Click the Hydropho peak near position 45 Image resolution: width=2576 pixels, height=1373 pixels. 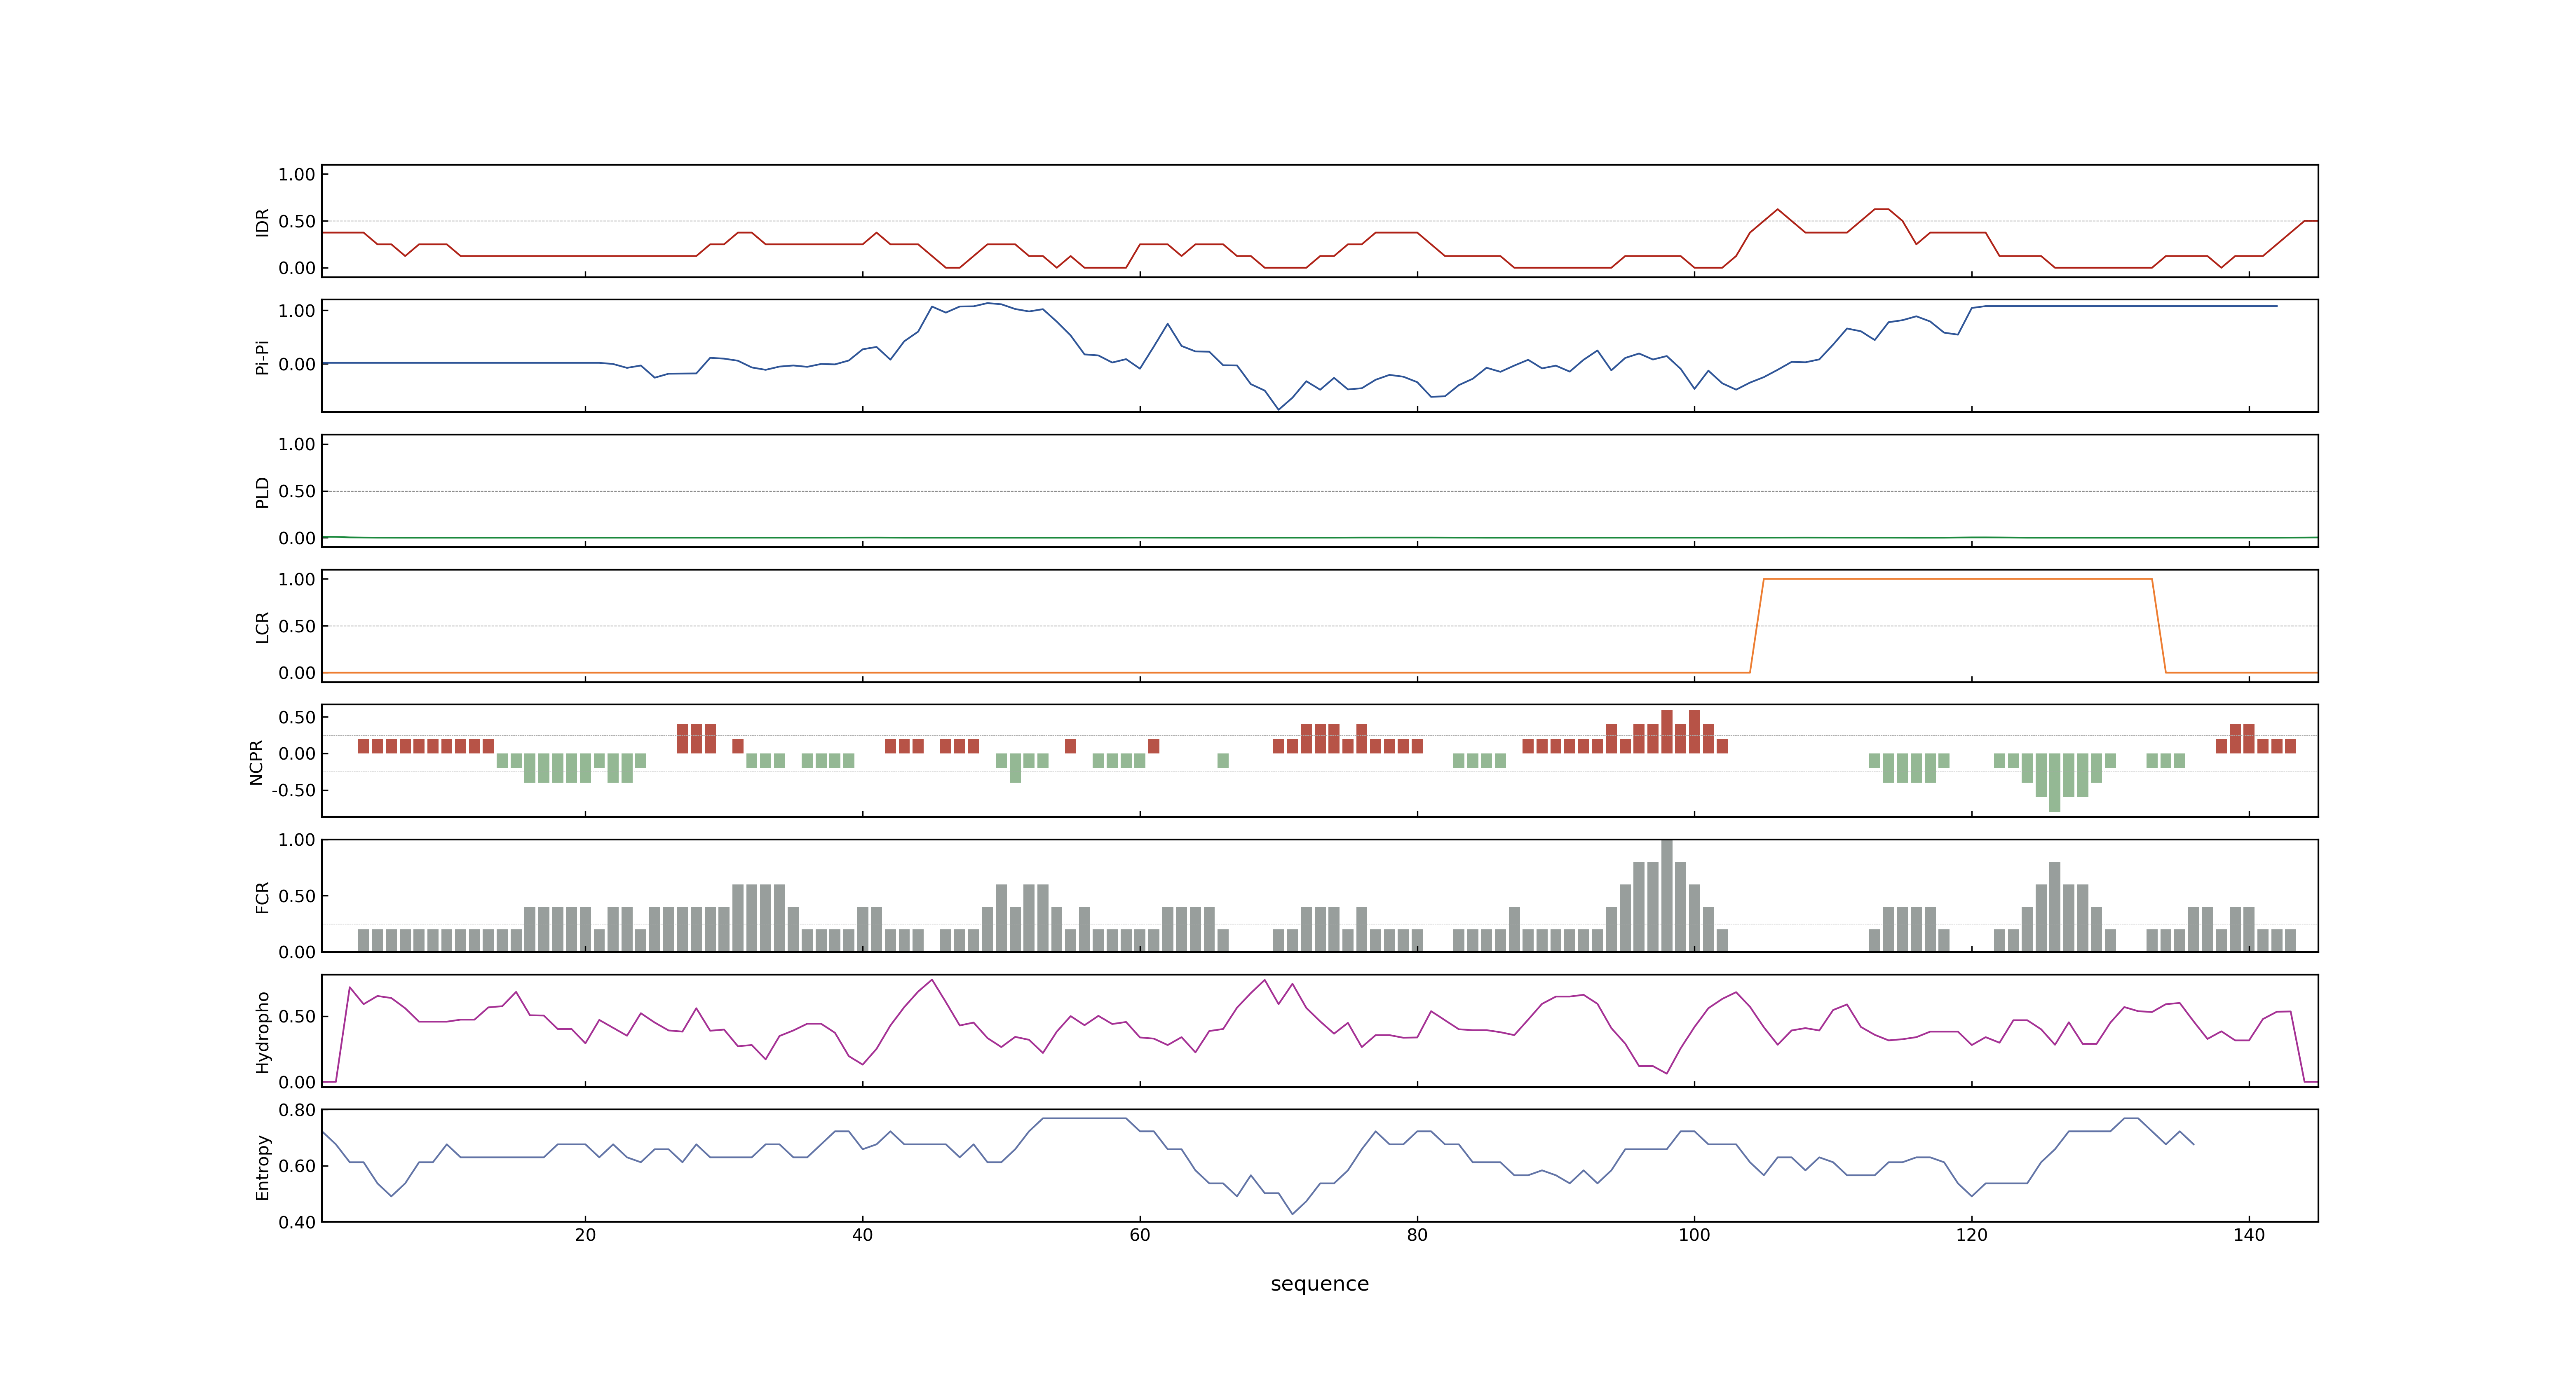pyautogui.click(x=932, y=980)
